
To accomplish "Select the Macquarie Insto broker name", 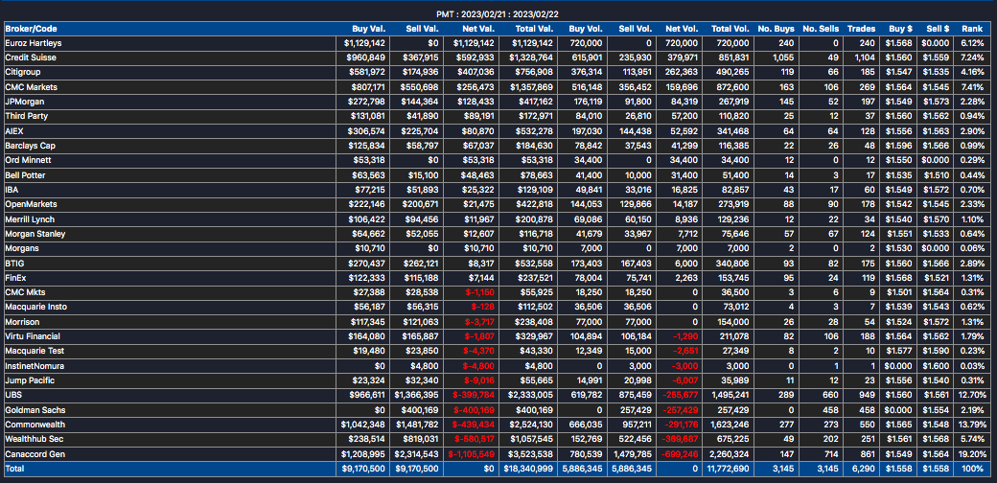I will coord(35,307).
